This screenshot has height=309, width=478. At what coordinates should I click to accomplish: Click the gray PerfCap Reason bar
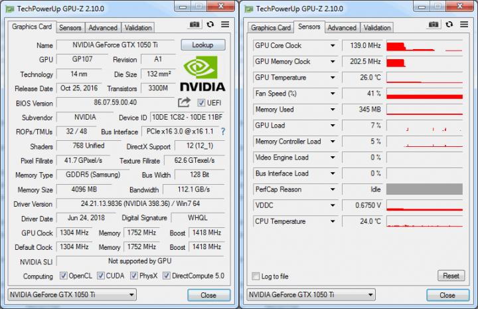(425, 189)
